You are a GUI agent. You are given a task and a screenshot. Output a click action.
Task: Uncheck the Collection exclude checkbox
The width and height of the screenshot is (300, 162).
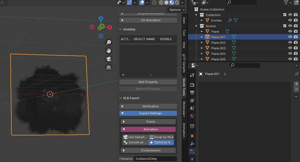(285, 15)
